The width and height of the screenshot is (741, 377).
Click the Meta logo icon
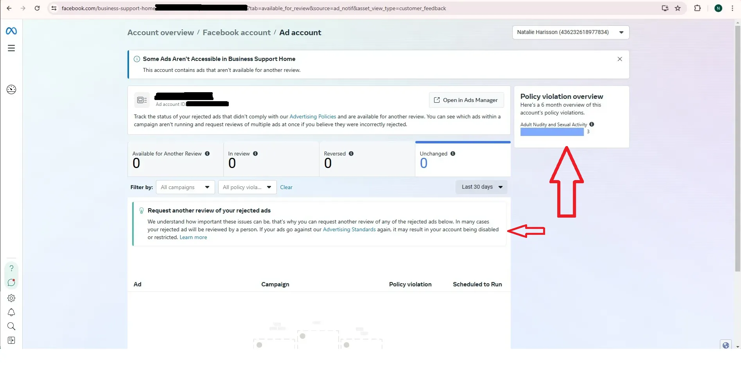click(x=11, y=31)
